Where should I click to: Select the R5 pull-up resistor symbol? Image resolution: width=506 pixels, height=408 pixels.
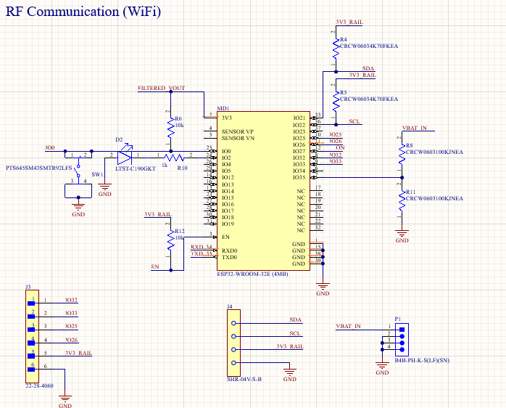(336, 102)
